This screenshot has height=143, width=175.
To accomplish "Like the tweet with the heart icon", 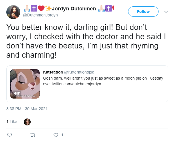I will pyautogui.click(x=56, y=135).
